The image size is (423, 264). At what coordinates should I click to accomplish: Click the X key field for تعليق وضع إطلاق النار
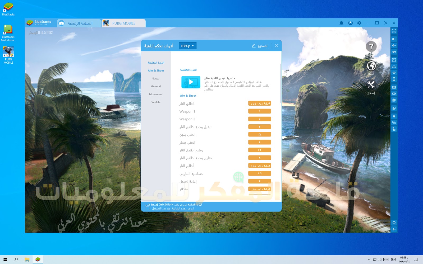coord(260,158)
